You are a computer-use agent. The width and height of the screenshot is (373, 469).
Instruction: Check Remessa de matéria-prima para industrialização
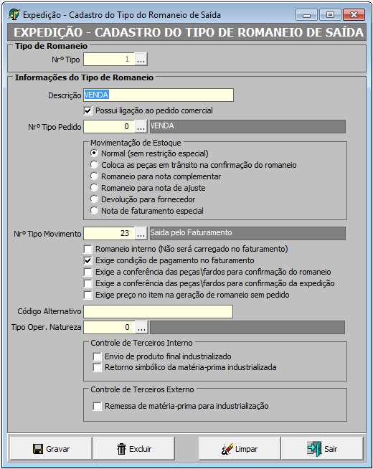[x=97, y=406]
